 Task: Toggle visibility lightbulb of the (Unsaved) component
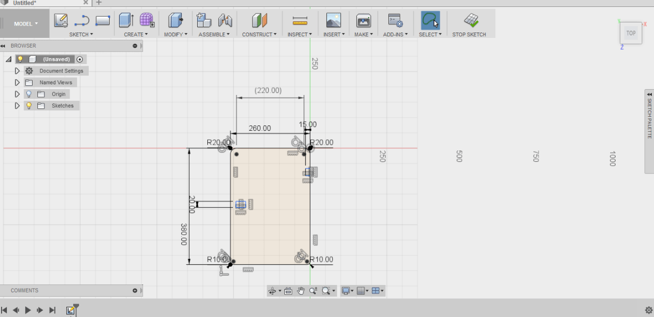click(20, 59)
